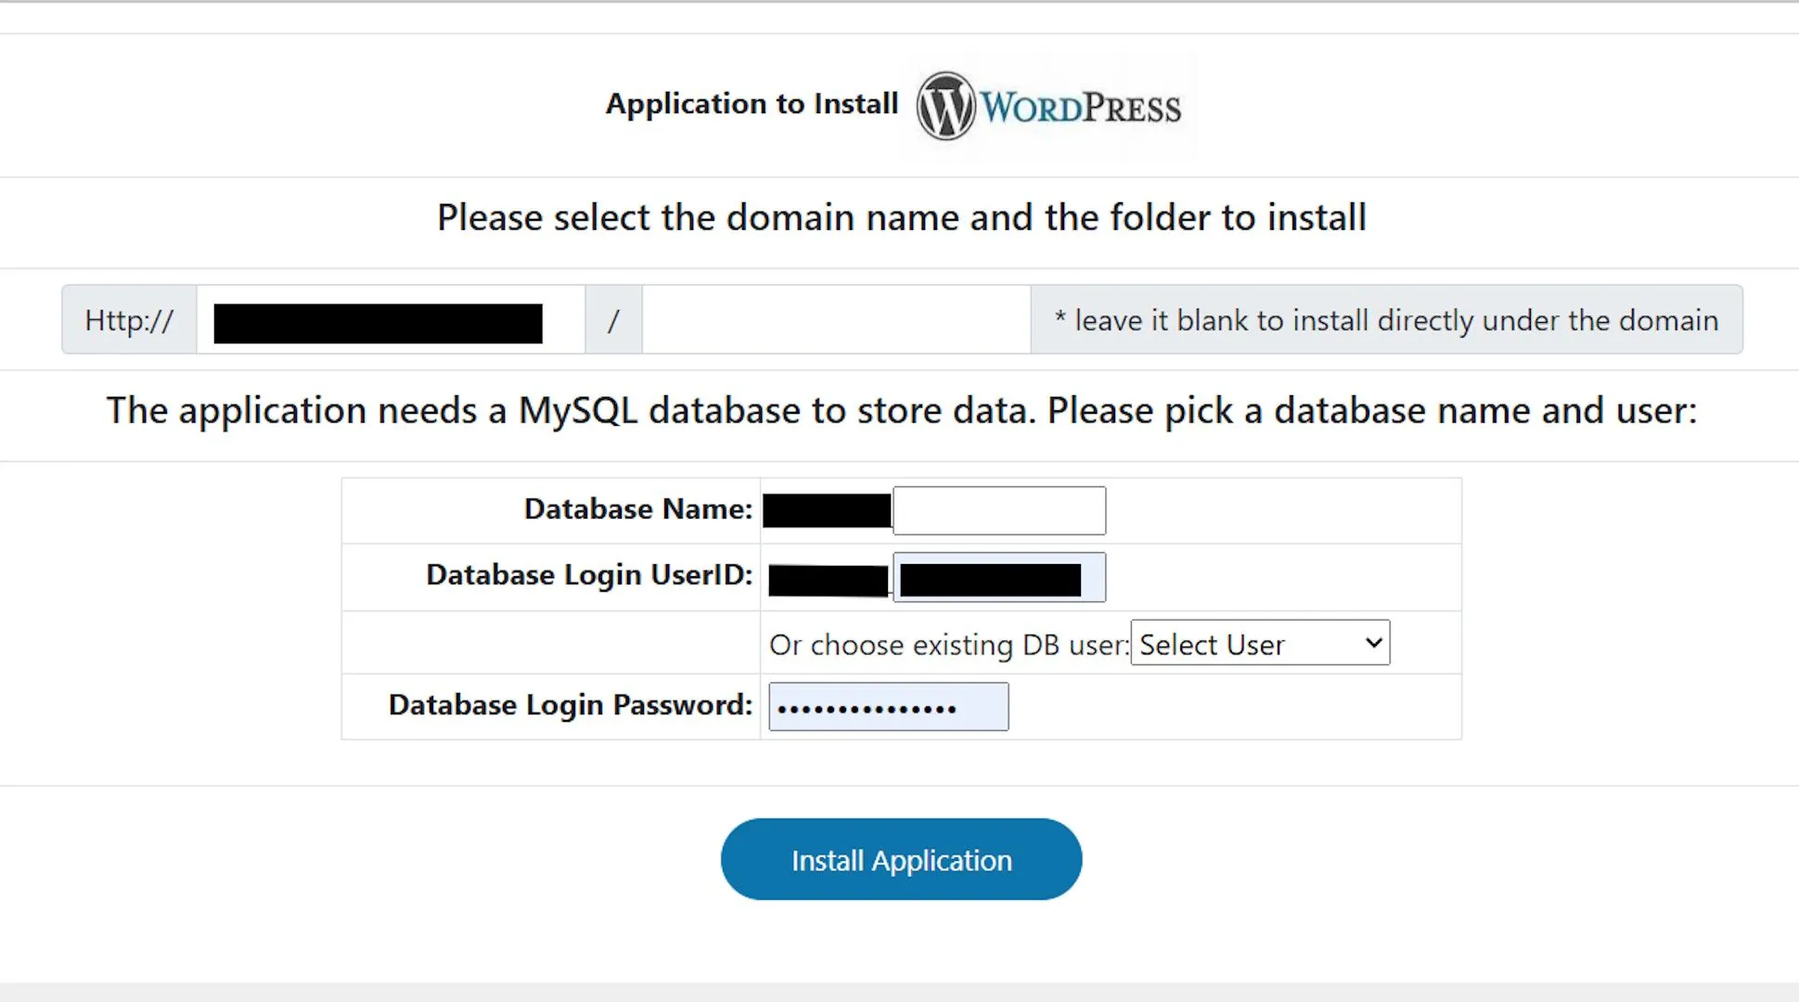
Task: Click the redacted prefix beside Database Name field
Action: [x=827, y=511]
